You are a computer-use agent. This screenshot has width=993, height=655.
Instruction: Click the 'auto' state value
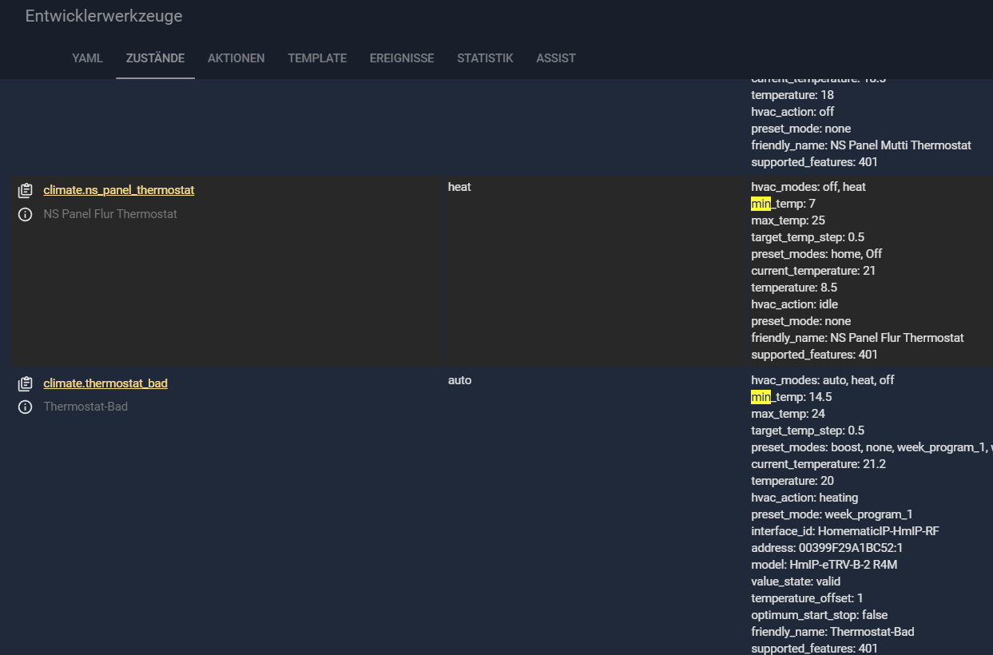click(459, 380)
